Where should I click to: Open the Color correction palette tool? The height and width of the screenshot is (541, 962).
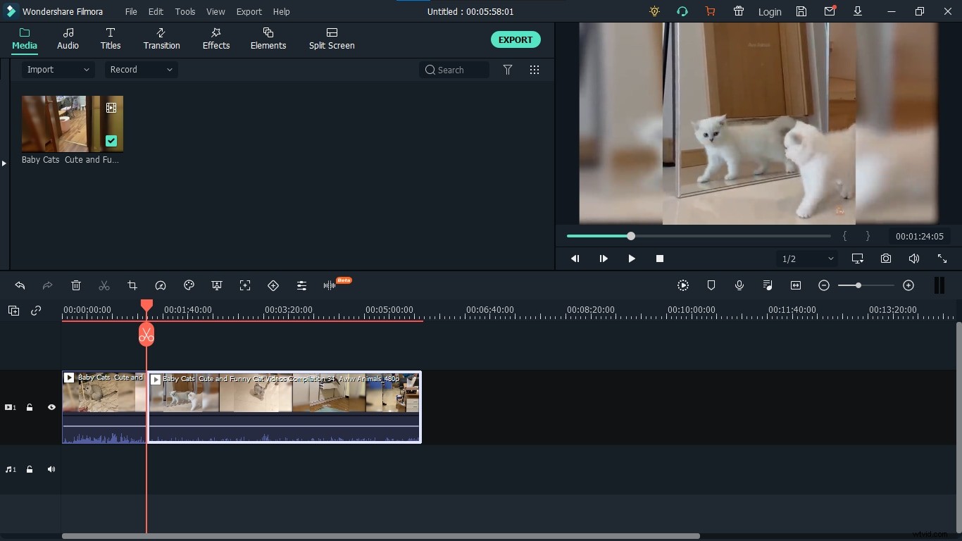tap(189, 285)
